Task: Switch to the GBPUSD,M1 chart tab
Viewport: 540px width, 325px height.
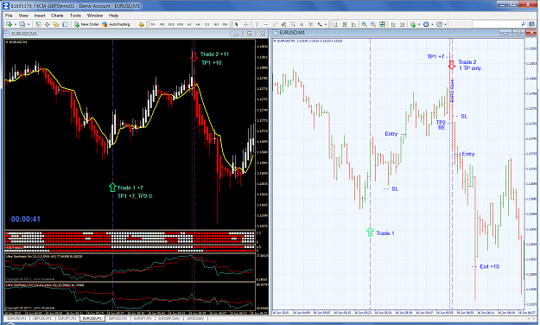Action: point(42,318)
